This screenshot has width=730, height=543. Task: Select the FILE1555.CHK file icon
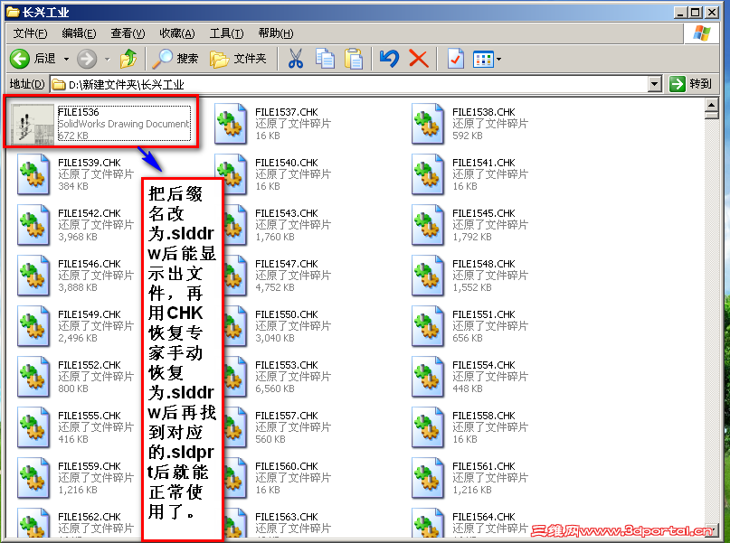coord(33,427)
